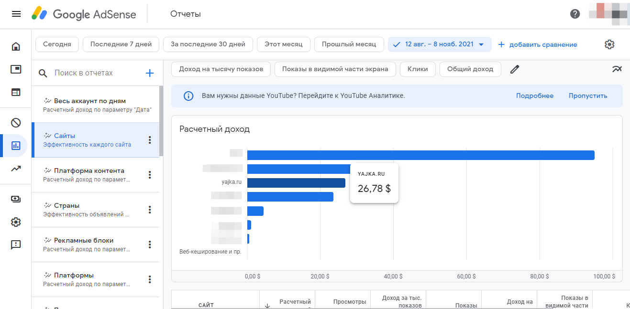
Task: Open Blocking controls sidebar icon
Action: point(16,123)
